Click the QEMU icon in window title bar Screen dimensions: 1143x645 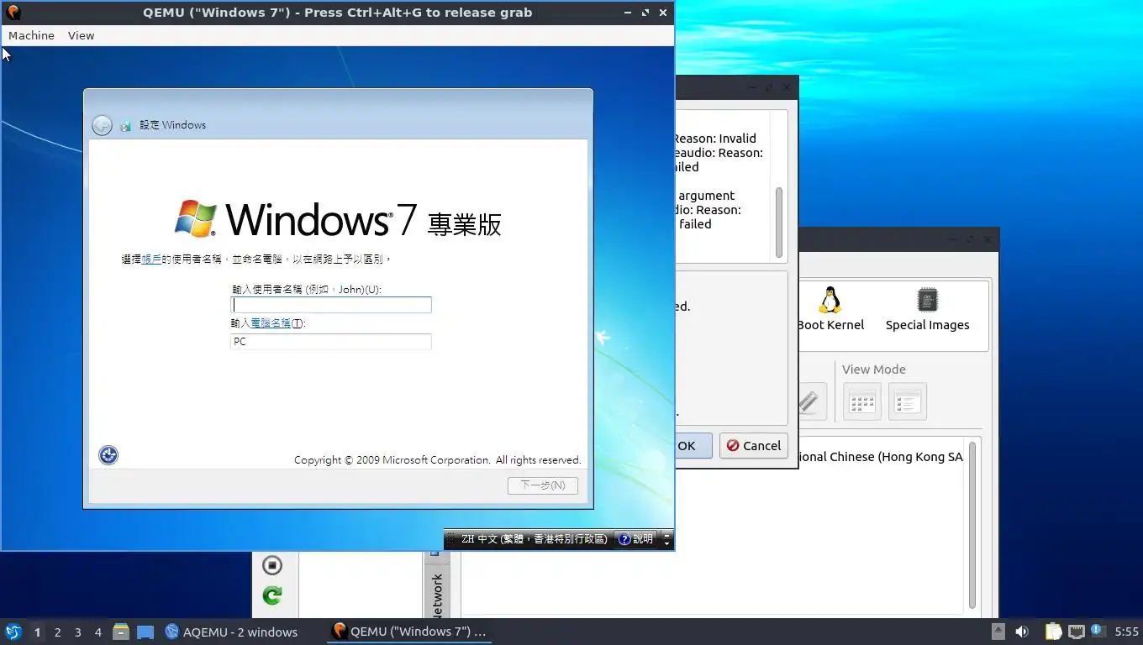pyautogui.click(x=13, y=13)
